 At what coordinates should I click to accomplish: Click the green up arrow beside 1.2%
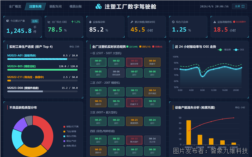[x=73, y=22]
